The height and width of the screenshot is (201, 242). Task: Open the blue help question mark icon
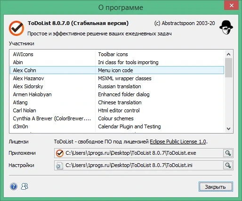pos(14,187)
